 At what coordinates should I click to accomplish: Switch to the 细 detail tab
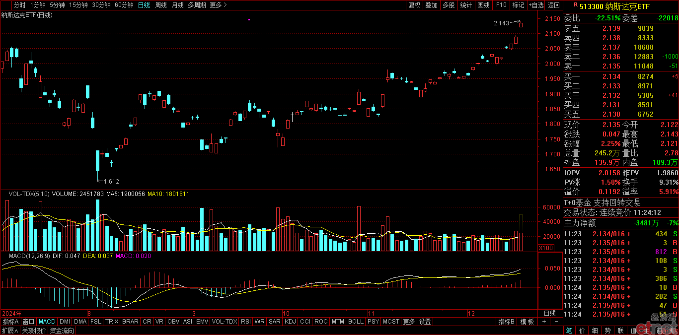595,331
